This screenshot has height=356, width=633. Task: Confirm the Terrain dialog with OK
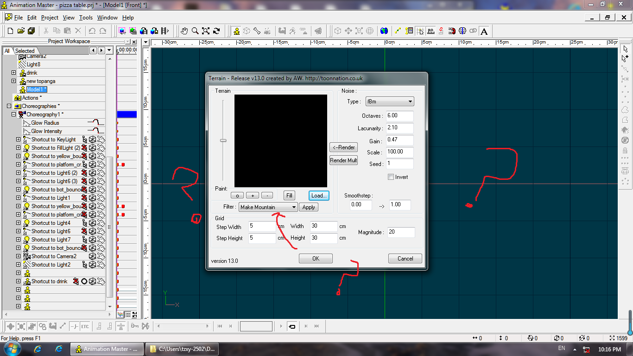[x=316, y=259]
